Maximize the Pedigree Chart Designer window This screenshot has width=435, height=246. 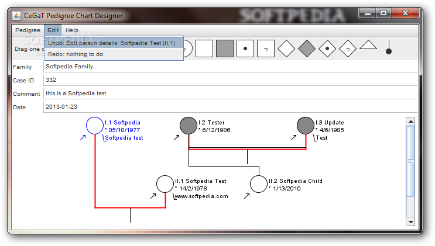[383, 13]
